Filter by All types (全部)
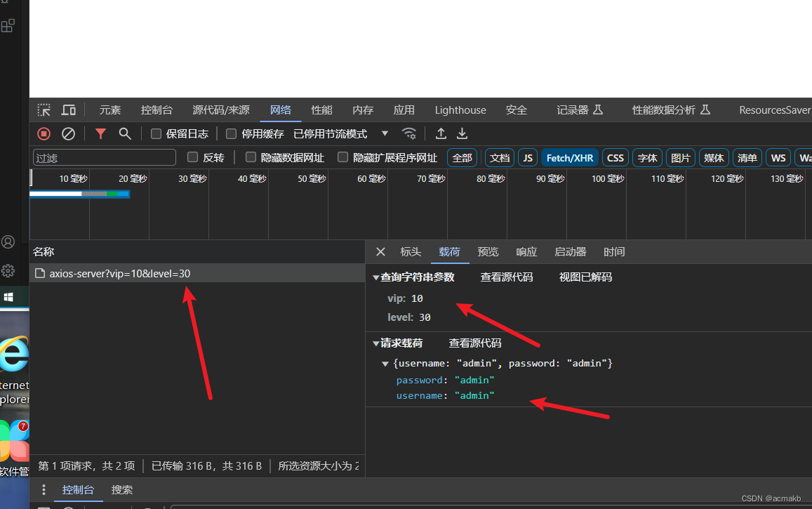 coord(462,158)
